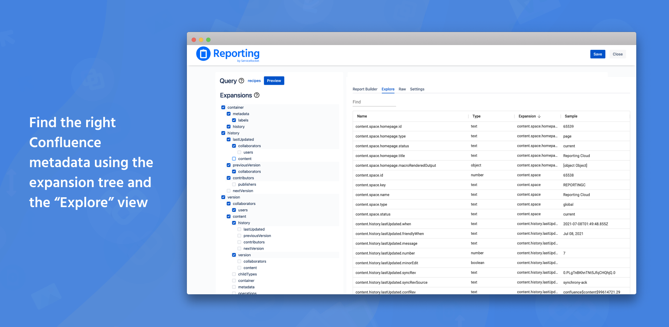Click the REPORTINGC sample value
Screen dimensions: 669x327
click(x=574, y=185)
